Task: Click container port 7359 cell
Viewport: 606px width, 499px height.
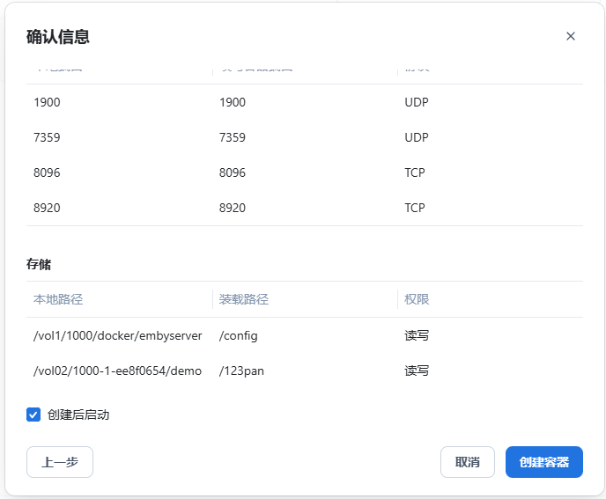Action: click(x=233, y=137)
